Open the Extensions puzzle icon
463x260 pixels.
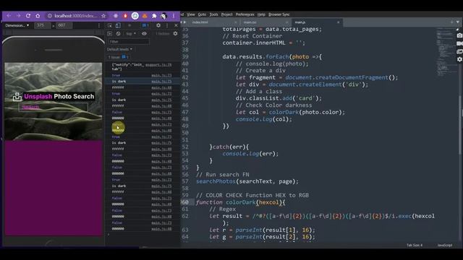click(154, 16)
